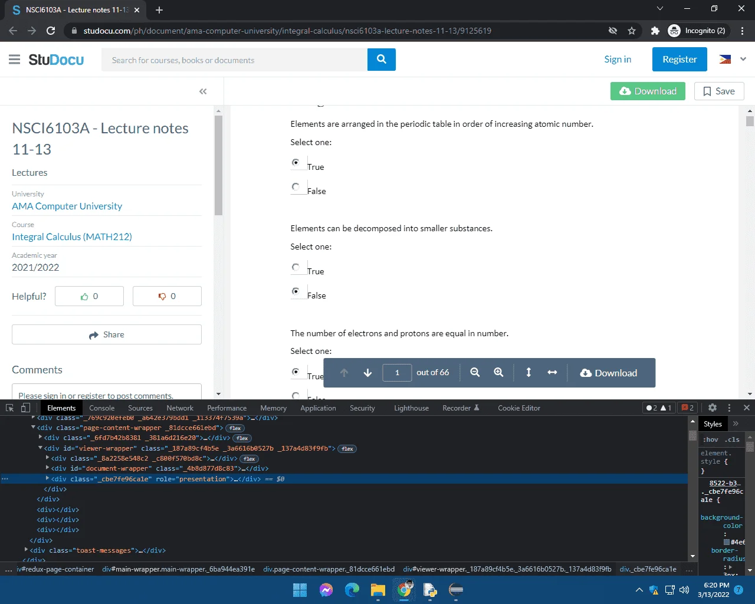The image size is (755, 604).
Task: Show more DevTools Styles panel tabs
Action: pos(736,424)
